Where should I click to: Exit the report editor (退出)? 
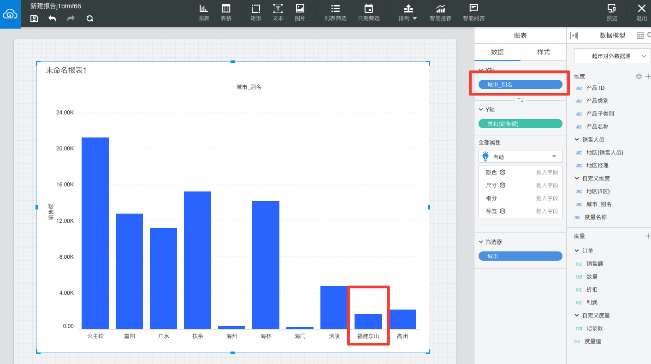coord(641,13)
